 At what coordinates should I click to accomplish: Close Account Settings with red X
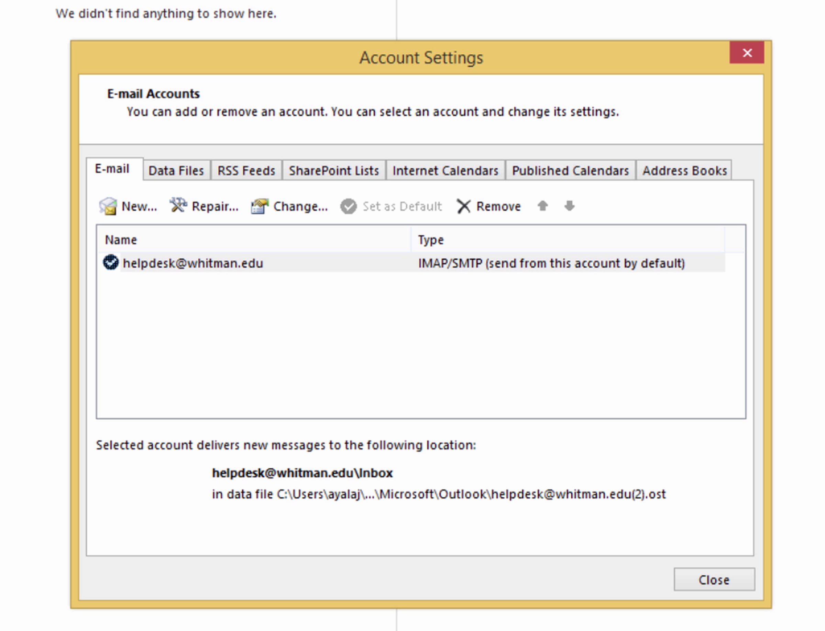[747, 53]
